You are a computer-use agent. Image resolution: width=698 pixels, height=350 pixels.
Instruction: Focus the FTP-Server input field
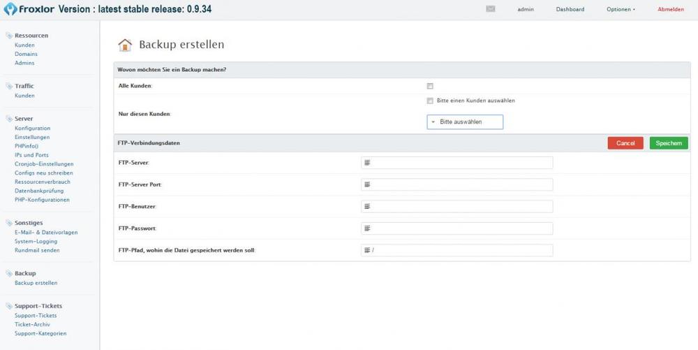[x=457, y=163]
